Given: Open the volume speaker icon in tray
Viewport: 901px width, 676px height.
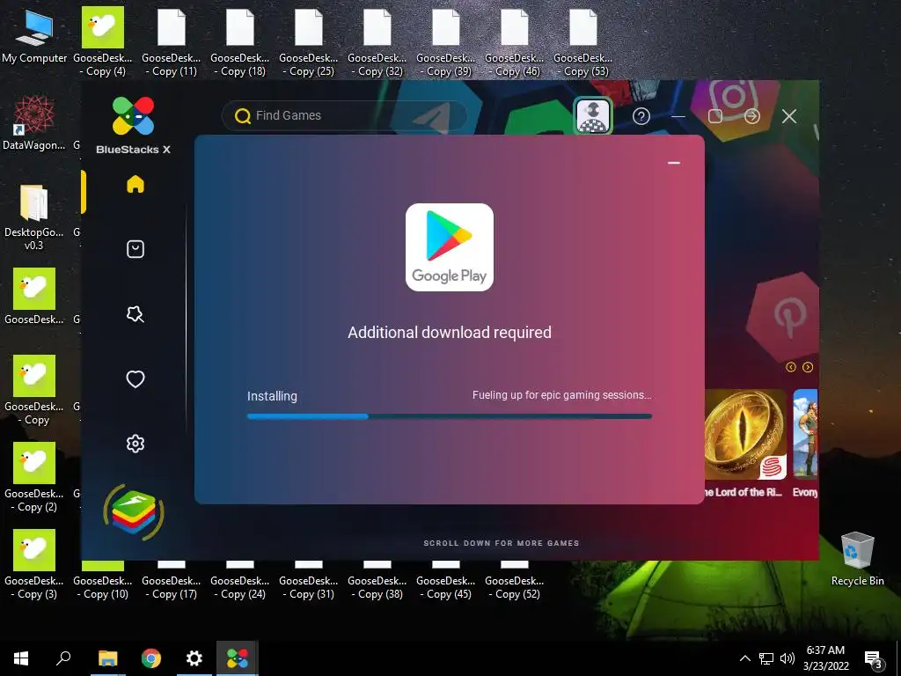Looking at the screenshot, I should [787, 658].
